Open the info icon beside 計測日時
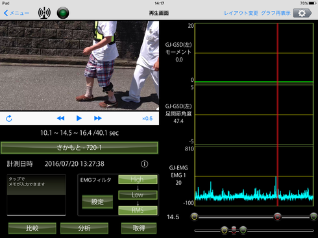The width and height of the screenshot is (318, 238). pos(145,164)
